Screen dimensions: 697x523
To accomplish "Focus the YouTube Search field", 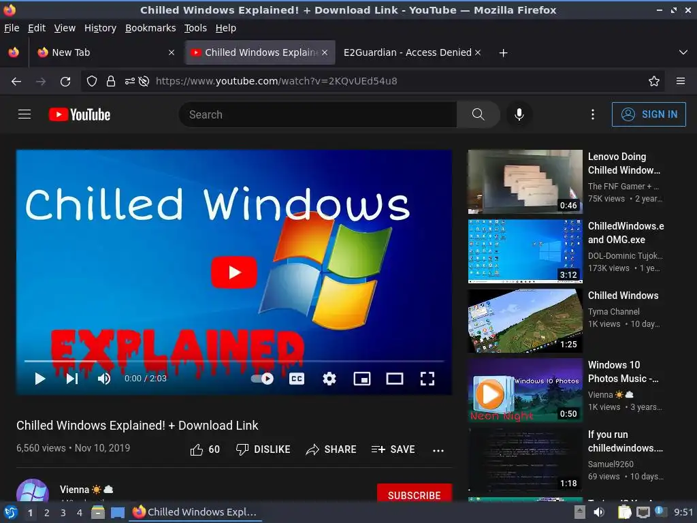I will point(318,114).
